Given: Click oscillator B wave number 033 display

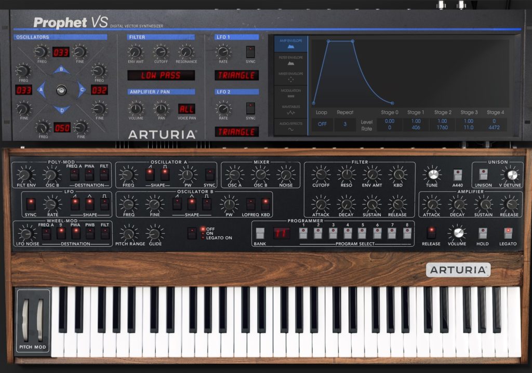Looking at the screenshot, I should pos(61,52).
